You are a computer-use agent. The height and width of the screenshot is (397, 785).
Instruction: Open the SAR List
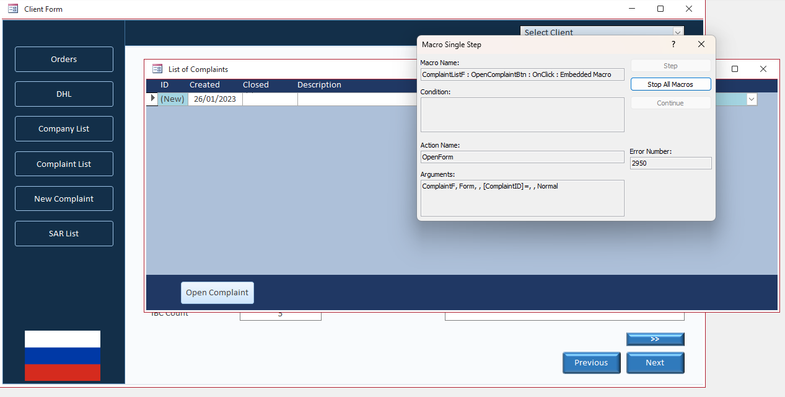pos(64,234)
